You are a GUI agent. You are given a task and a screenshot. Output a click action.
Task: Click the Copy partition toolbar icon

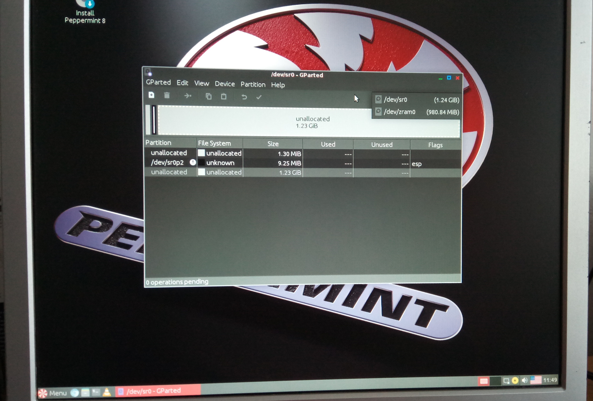click(x=209, y=96)
